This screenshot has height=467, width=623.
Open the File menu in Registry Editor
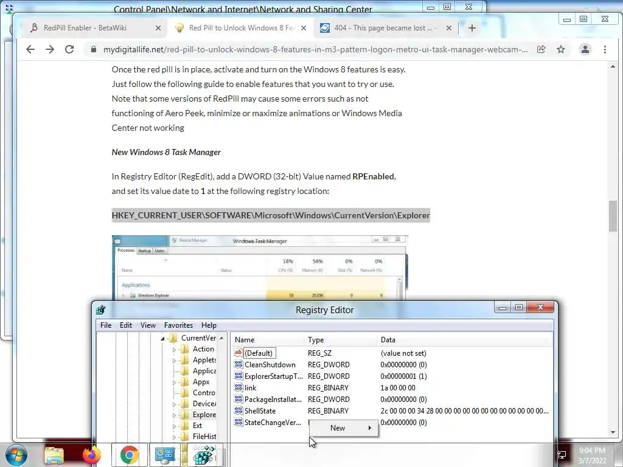click(106, 325)
